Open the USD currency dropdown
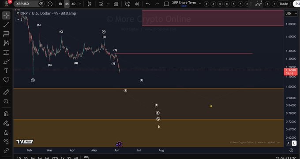The image size is (300, 159). (291, 13)
